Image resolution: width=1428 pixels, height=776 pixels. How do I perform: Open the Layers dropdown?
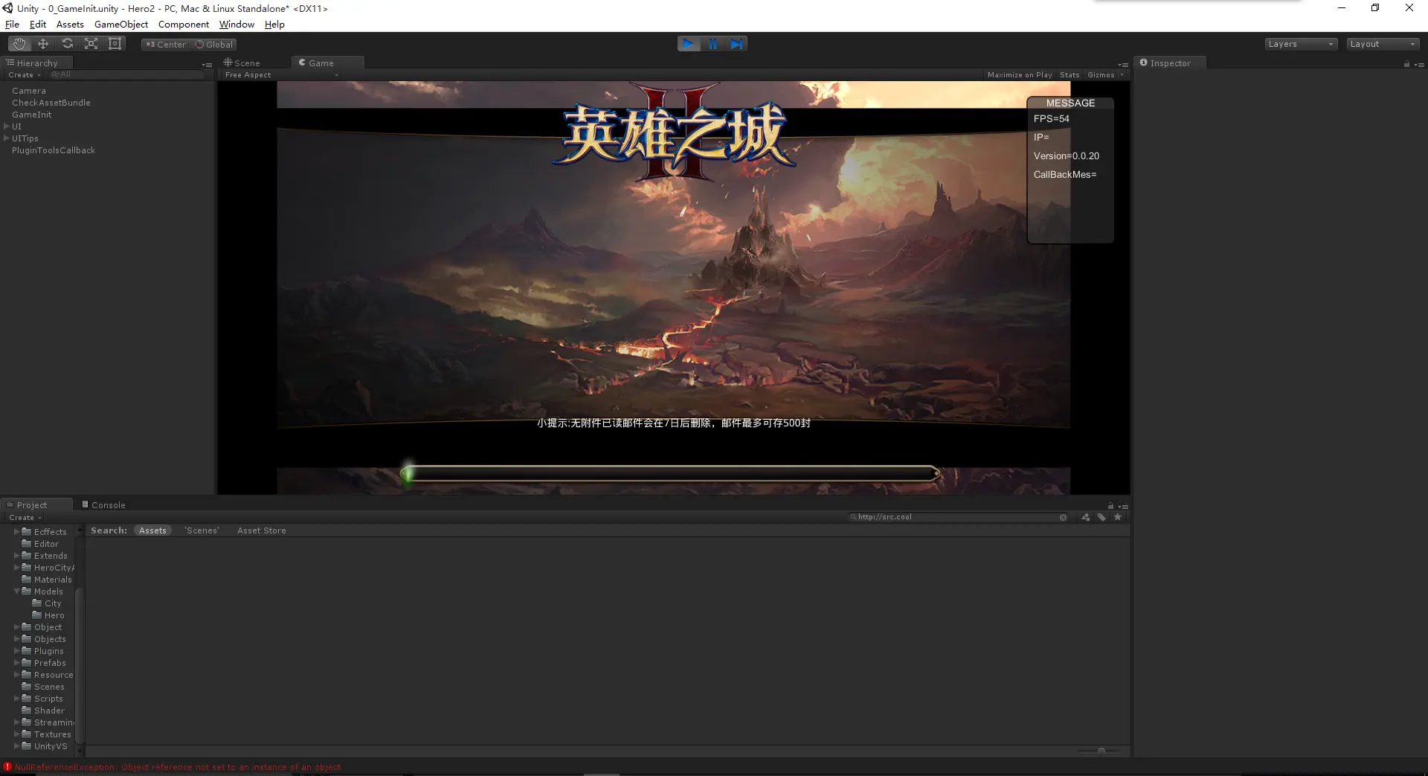(x=1301, y=44)
